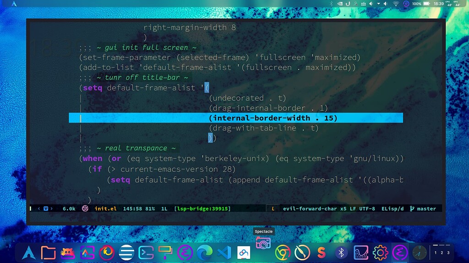Image resolution: width=469 pixels, height=263 pixels.
Task: Click the master branch label in modeline
Action: [426, 209]
